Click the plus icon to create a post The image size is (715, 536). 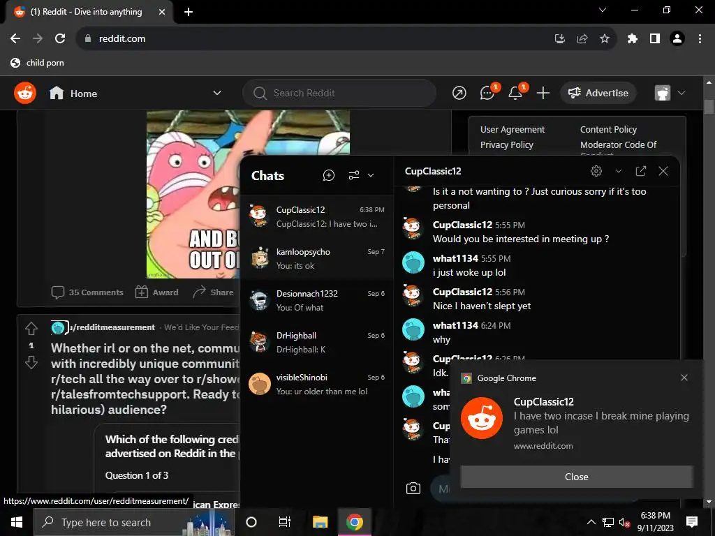(543, 93)
